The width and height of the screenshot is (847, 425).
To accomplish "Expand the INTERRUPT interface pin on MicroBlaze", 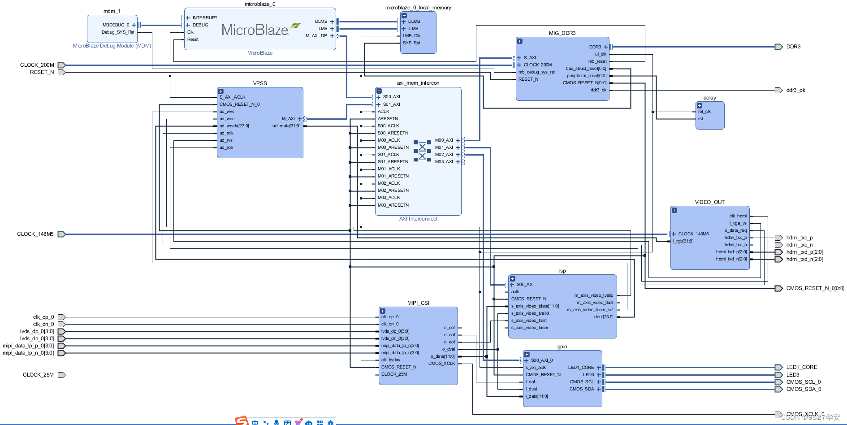I will [x=188, y=18].
